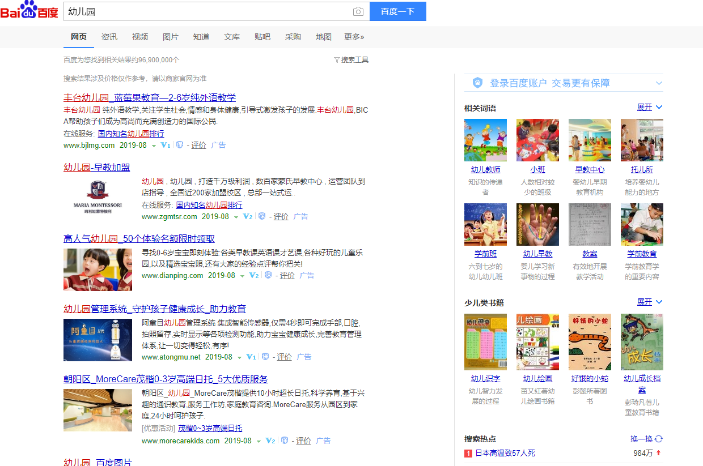Open the 茂楷0~3岁高端日托 promotion link

(x=210, y=428)
